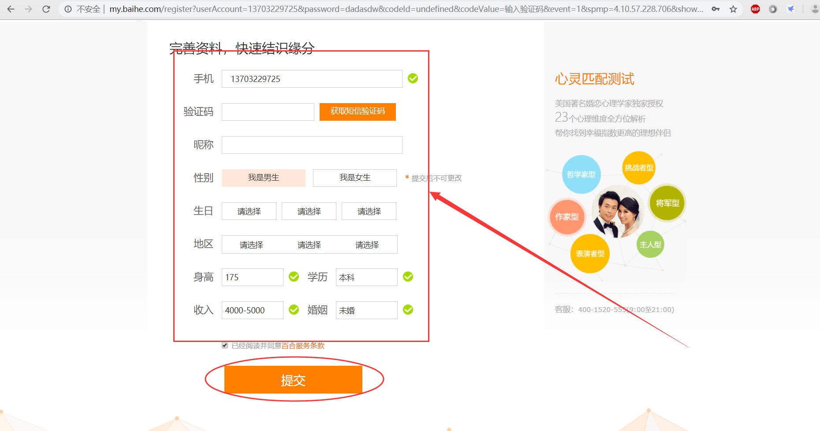Open the first birthday 请选择 dropdown
The height and width of the screenshot is (431, 820).
[249, 211]
